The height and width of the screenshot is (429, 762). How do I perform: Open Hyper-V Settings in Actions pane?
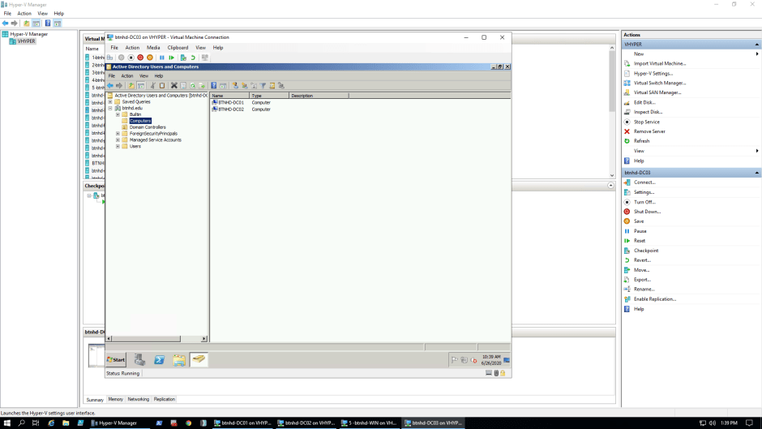[653, 74]
